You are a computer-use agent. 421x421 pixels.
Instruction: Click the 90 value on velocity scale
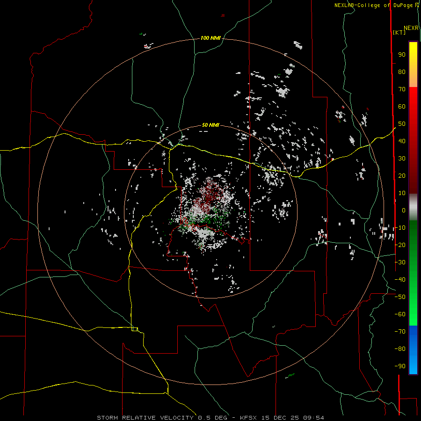(402, 55)
